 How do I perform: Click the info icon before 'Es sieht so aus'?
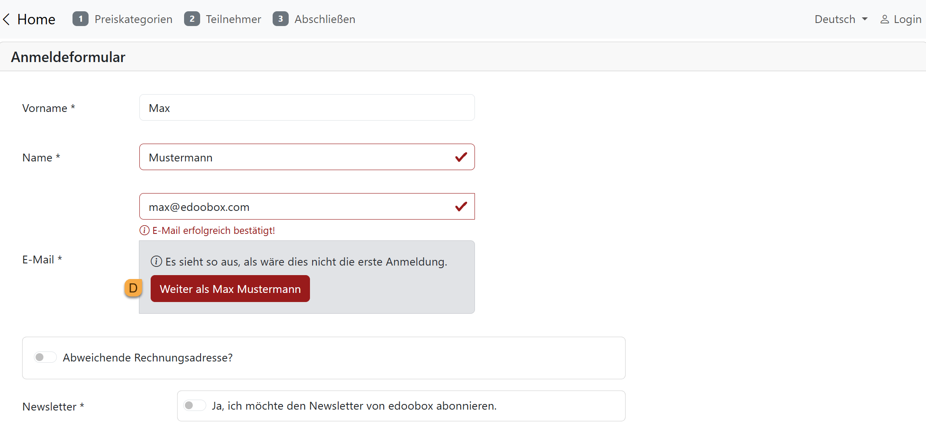tap(156, 262)
